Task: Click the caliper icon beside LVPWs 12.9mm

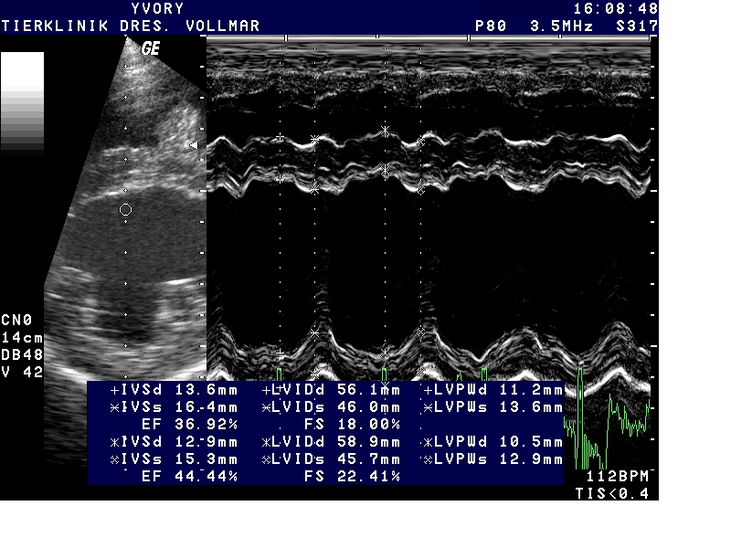Action: click(427, 459)
